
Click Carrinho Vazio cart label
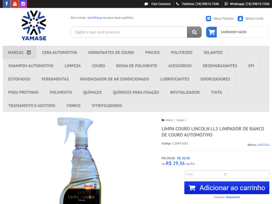(x=234, y=32)
